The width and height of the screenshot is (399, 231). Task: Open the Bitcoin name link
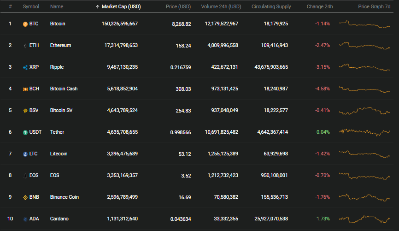[58, 24]
